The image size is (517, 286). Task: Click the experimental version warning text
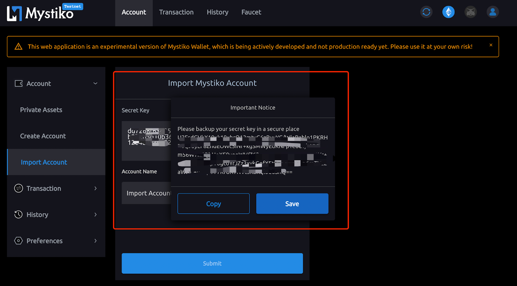[250, 46]
